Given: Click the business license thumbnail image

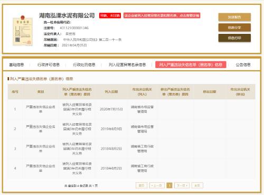Looking at the screenshot, I should point(23,31).
